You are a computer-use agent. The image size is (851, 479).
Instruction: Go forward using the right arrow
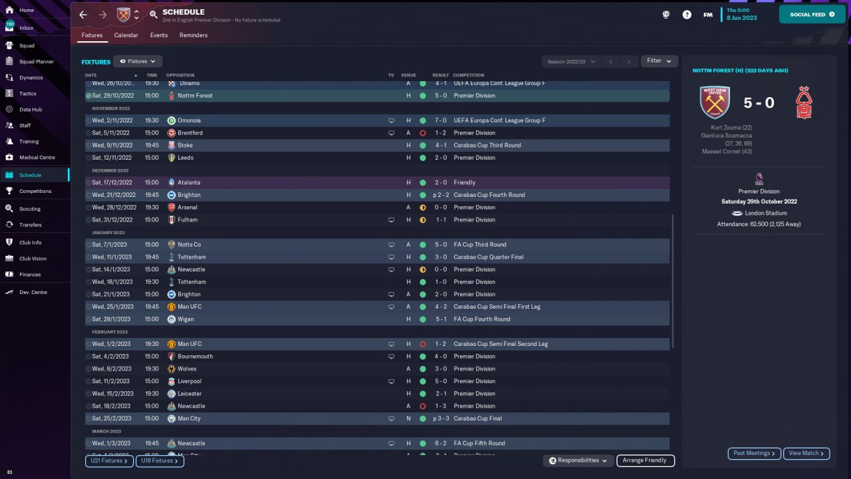tap(102, 15)
